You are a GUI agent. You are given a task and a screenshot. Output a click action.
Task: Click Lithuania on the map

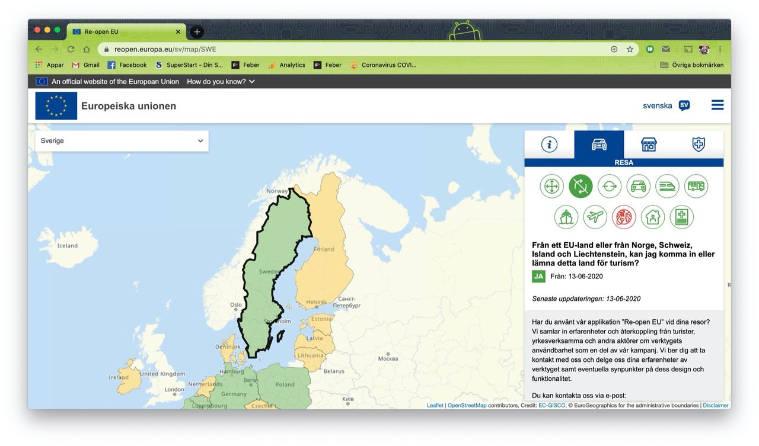tap(311, 356)
